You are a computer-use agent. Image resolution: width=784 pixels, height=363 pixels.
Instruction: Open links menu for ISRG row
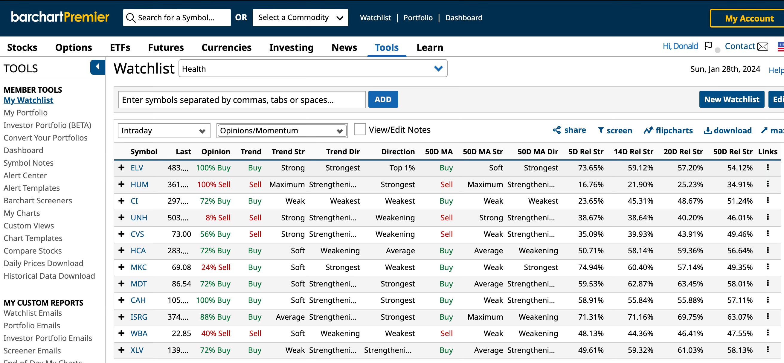pos(768,316)
